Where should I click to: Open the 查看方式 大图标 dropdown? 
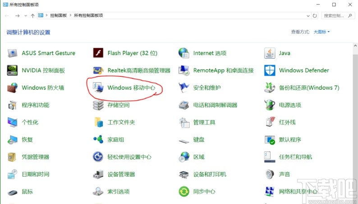[x=321, y=32]
